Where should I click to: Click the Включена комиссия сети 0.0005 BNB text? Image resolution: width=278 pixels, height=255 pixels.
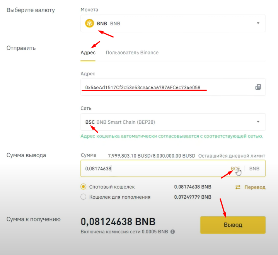[x=124, y=231]
